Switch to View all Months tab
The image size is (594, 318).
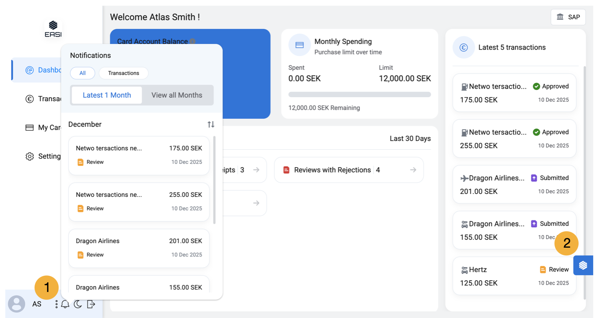tap(177, 95)
